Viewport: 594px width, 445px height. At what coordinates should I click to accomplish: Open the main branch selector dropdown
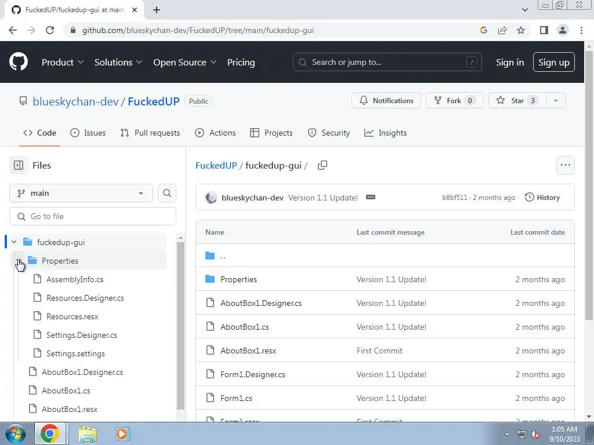(x=81, y=193)
